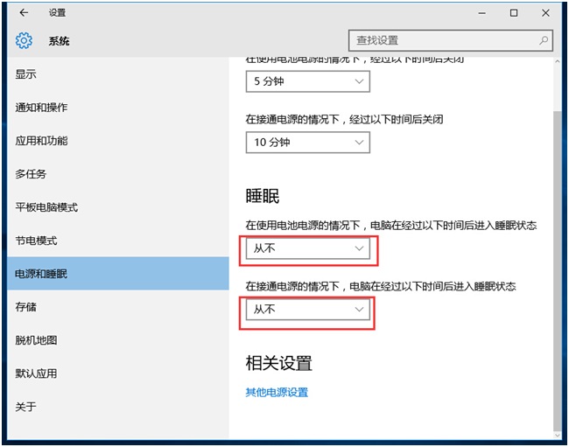
Task: Click the System gear icon
Action: coord(25,41)
